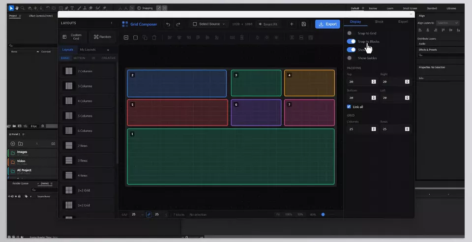Image resolution: width=472 pixels, height=242 pixels.
Task: Select the Brush tool in After Effects toolbar
Action: click(79, 8)
